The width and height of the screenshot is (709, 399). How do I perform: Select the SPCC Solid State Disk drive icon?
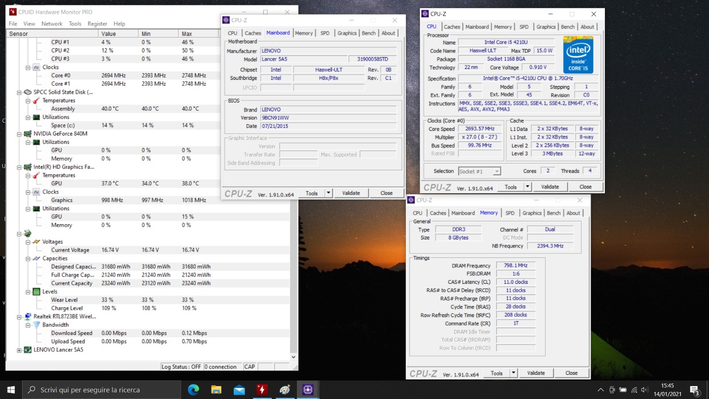click(x=27, y=92)
